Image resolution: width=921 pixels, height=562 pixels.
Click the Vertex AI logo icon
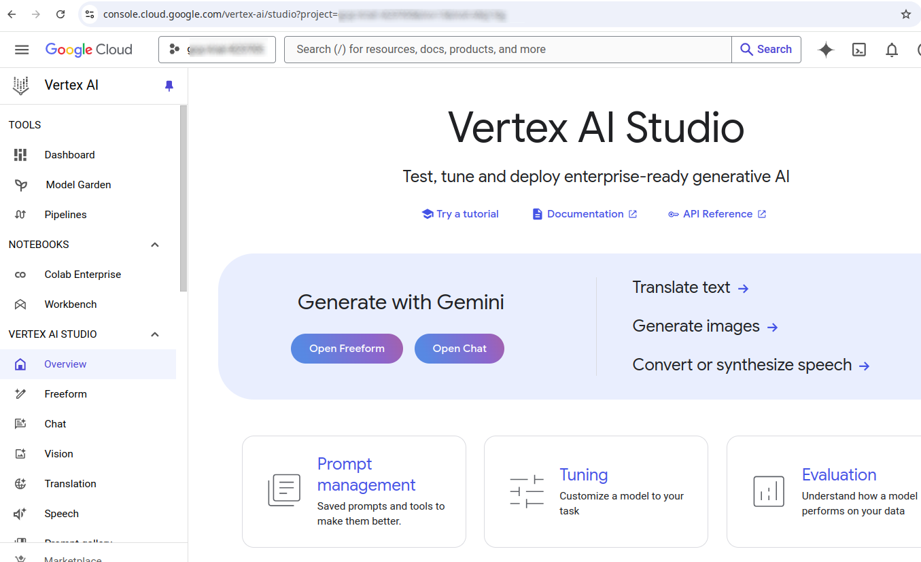(21, 86)
